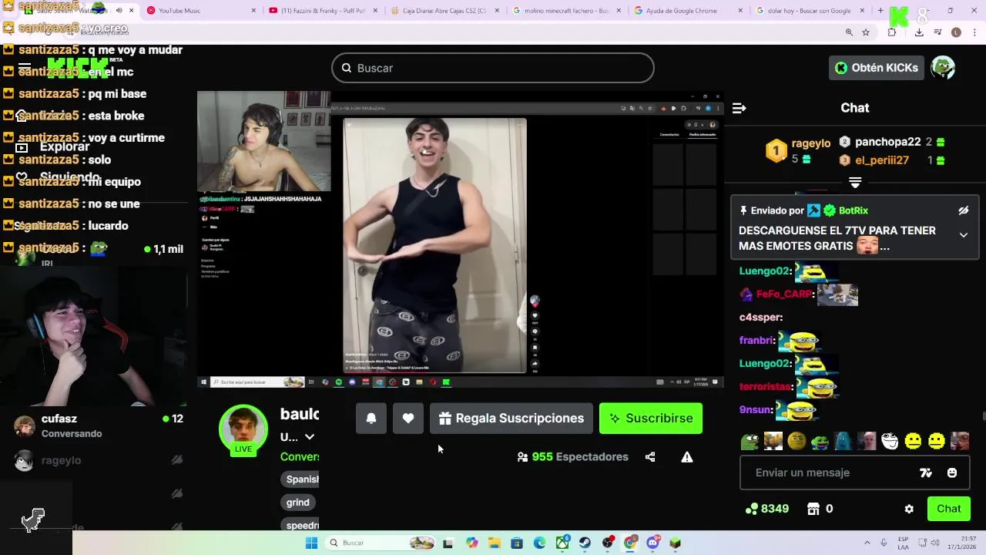Report the stream with warning triangle icon

tap(687, 457)
